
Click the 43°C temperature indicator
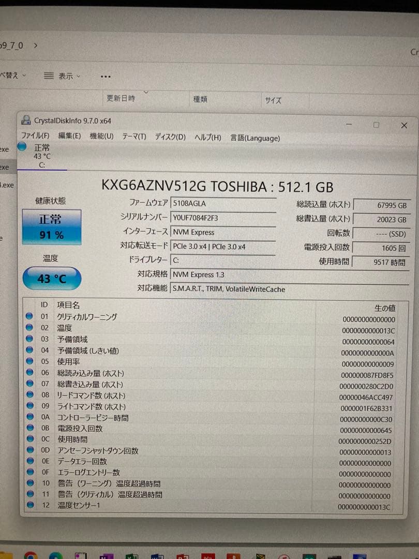tap(51, 278)
